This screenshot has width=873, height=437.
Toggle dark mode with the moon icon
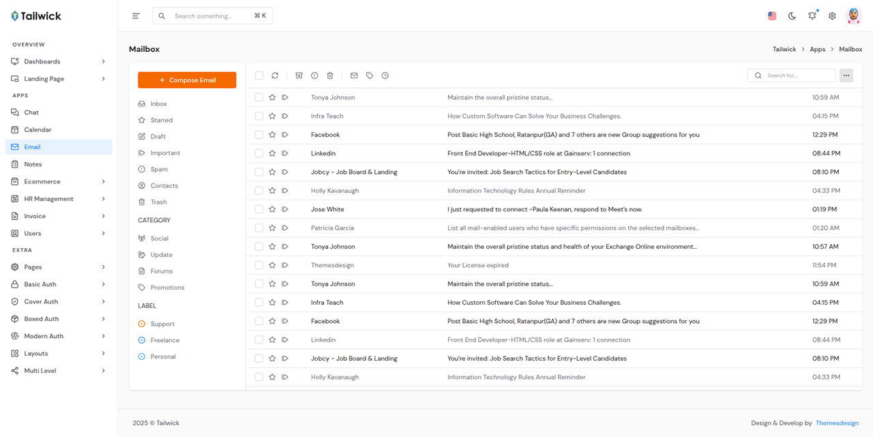point(792,16)
